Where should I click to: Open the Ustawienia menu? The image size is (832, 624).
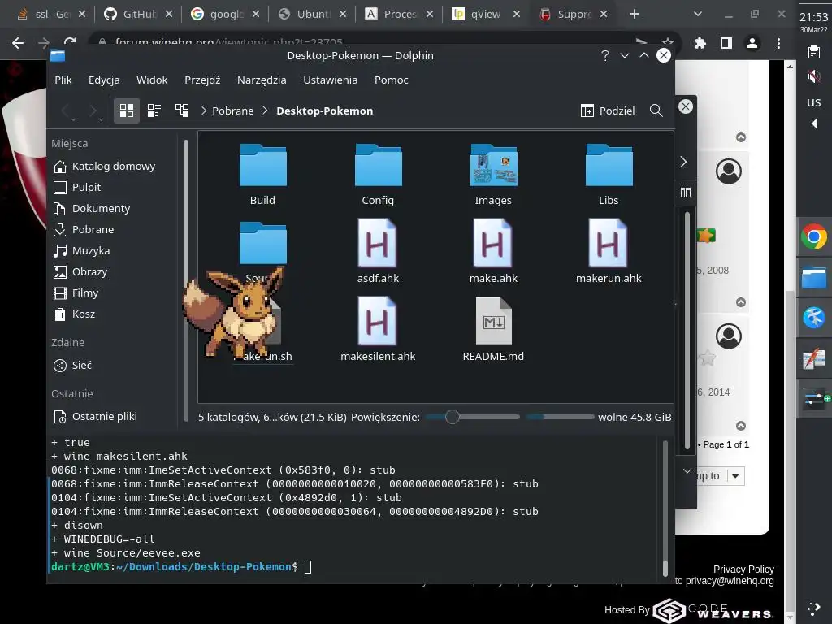point(330,80)
